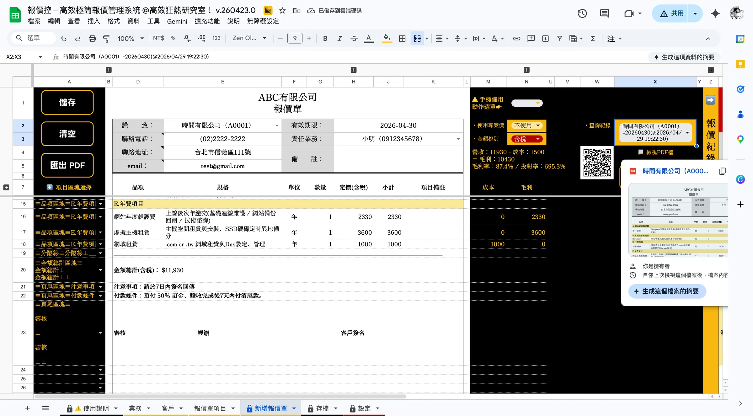The image size is (753, 416).
Task: Open the borders tool
Action: click(x=402, y=38)
